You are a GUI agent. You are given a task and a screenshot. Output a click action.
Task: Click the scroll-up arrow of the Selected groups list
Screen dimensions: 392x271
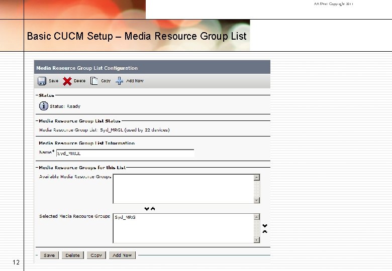(257, 217)
